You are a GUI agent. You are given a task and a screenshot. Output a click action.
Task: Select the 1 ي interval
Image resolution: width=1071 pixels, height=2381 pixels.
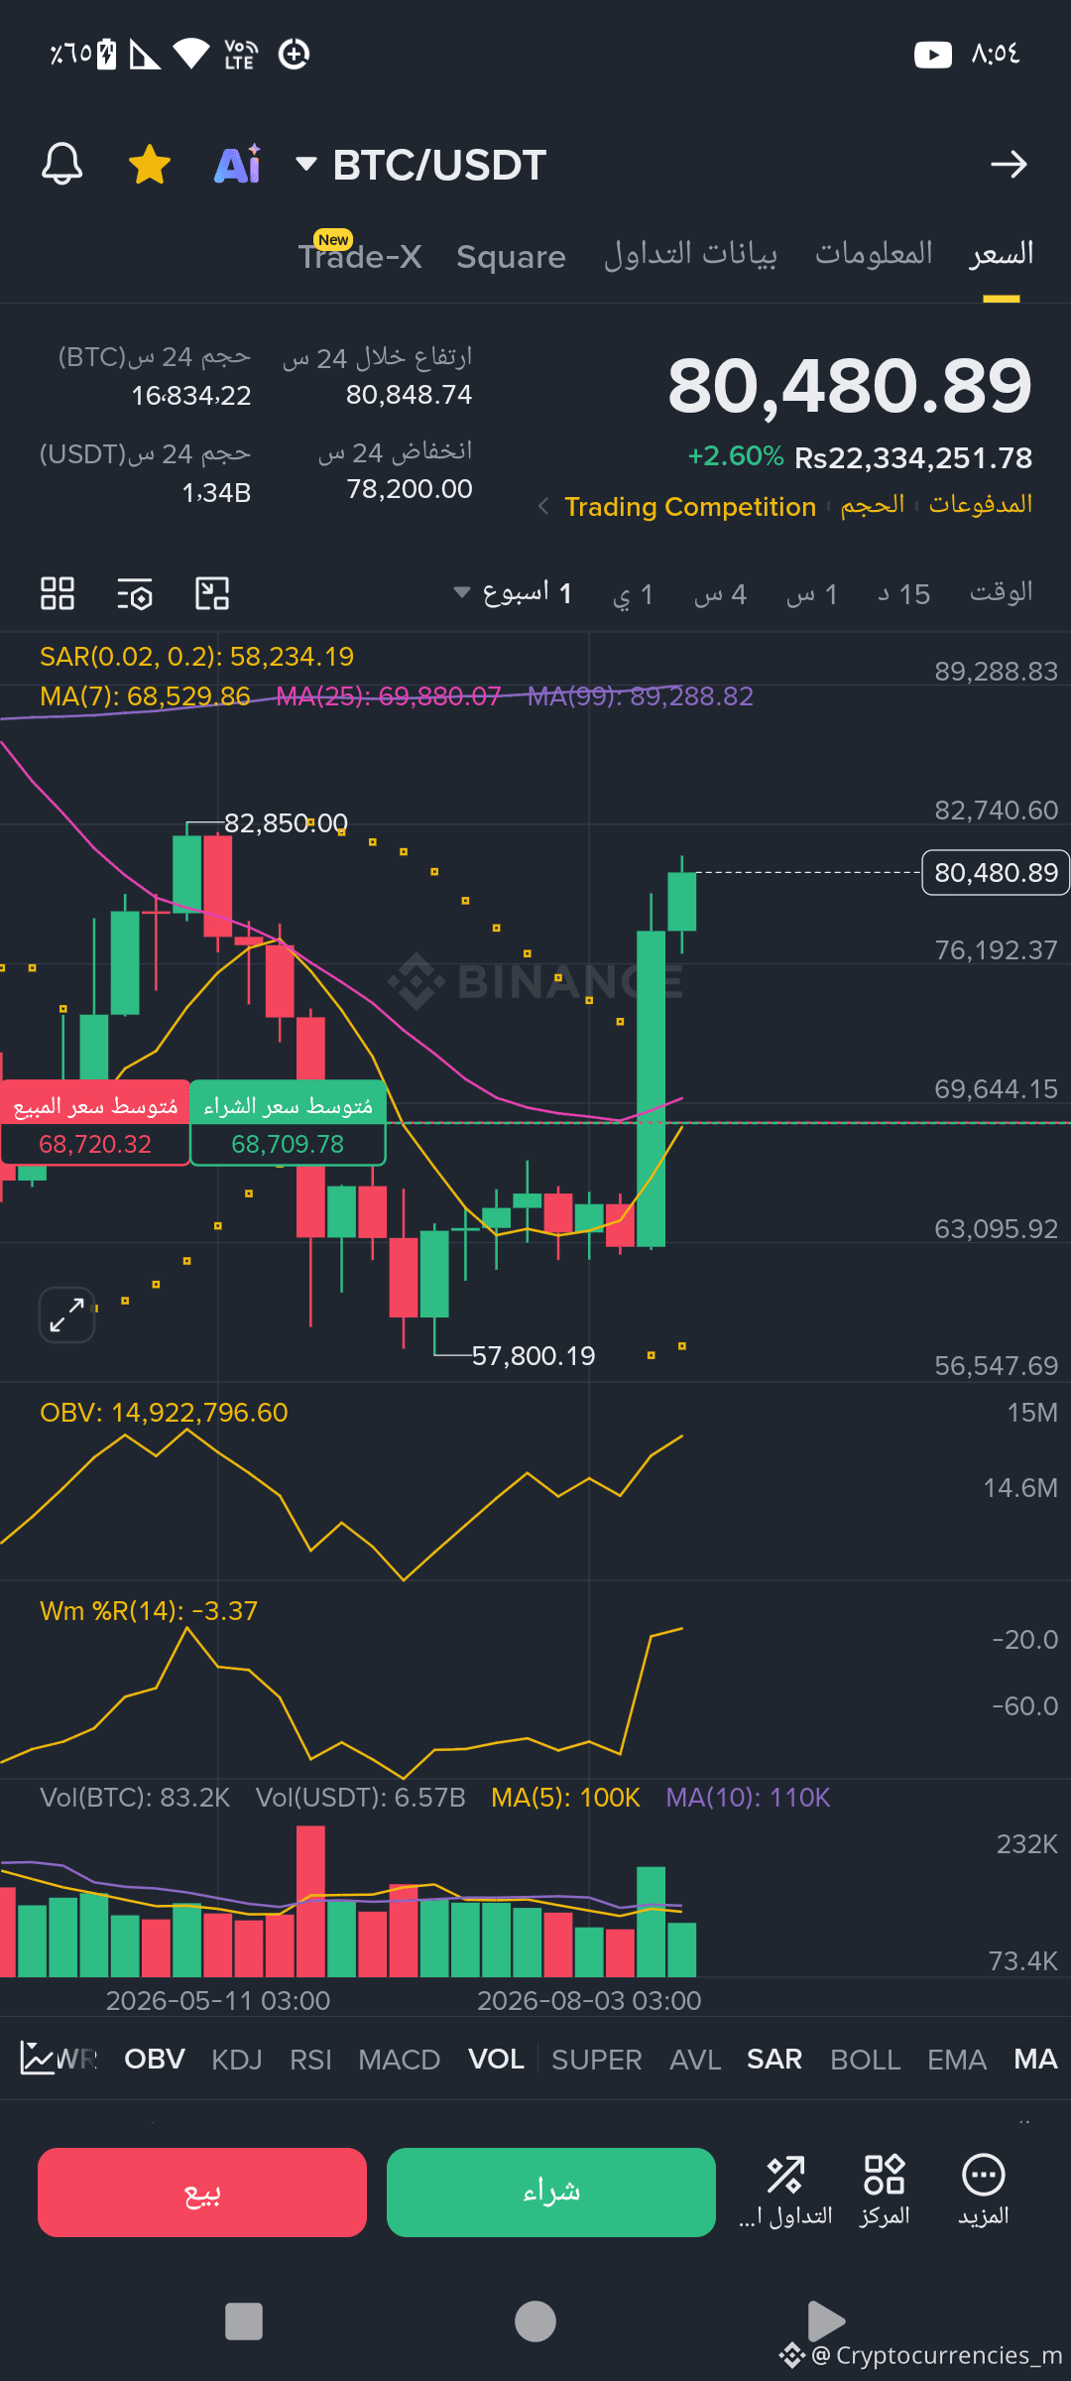633,594
